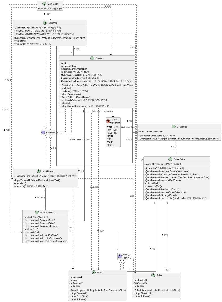Select the START enum value
This screenshot has width=222, height=302.
pos(110,145)
